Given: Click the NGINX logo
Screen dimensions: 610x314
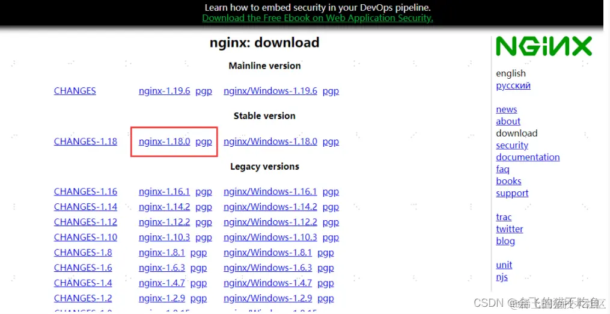Looking at the screenshot, I should 544,46.
